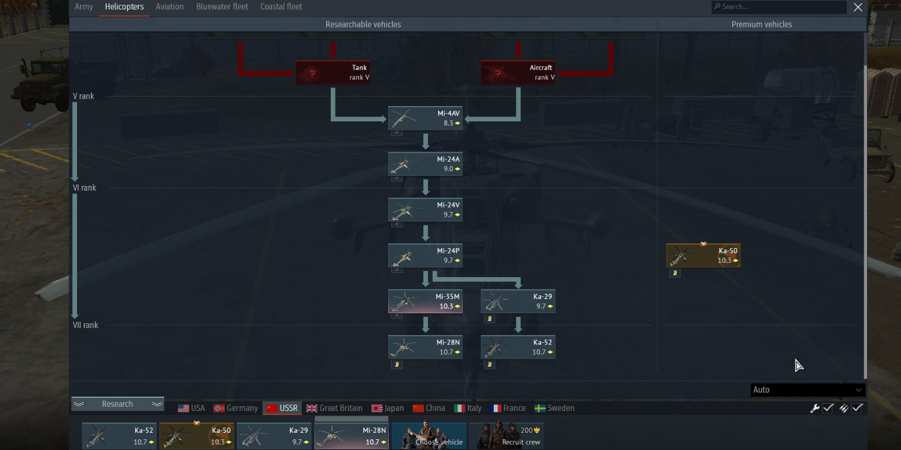This screenshot has height=450, width=901.
Task: Switch to the Aviation tab
Action: (x=170, y=7)
